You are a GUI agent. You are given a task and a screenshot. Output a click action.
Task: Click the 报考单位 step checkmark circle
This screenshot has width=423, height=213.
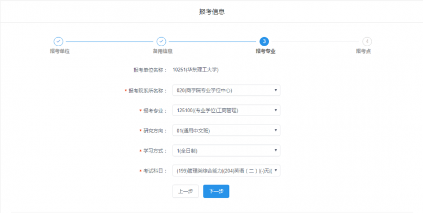pos(58,42)
